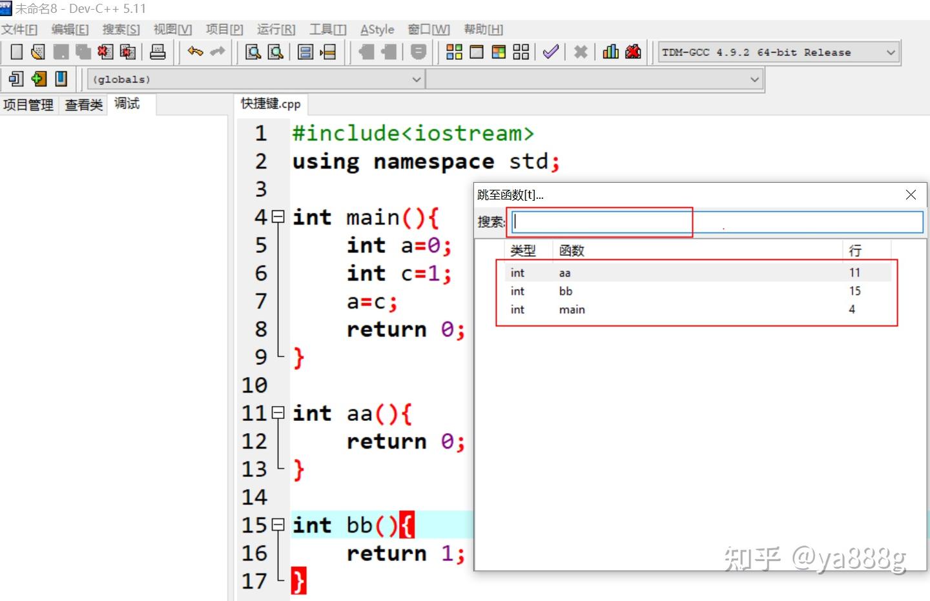
Task: Click the Close All files icon
Action: tap(128, 52)
